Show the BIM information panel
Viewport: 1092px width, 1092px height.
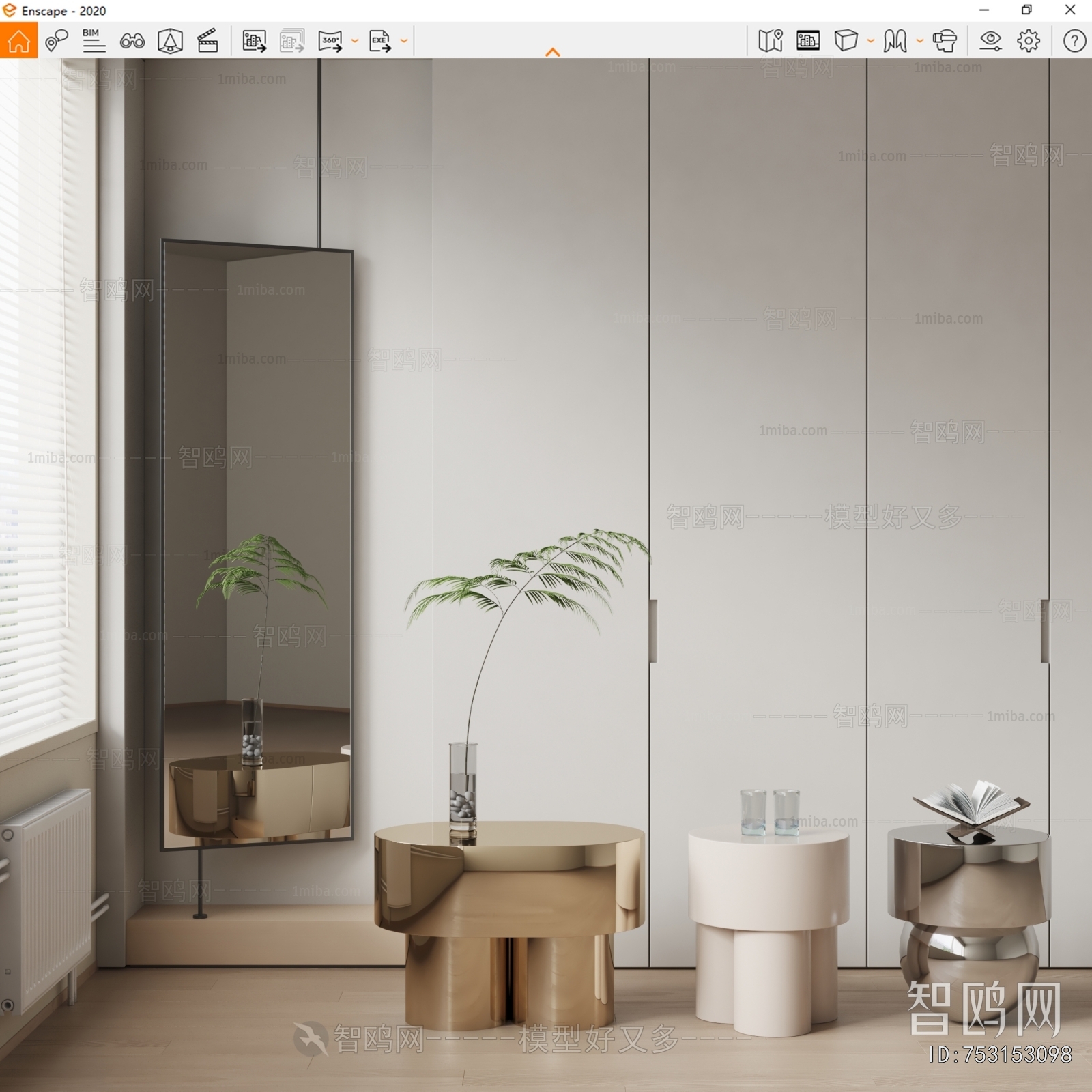[x=94, y=40]
